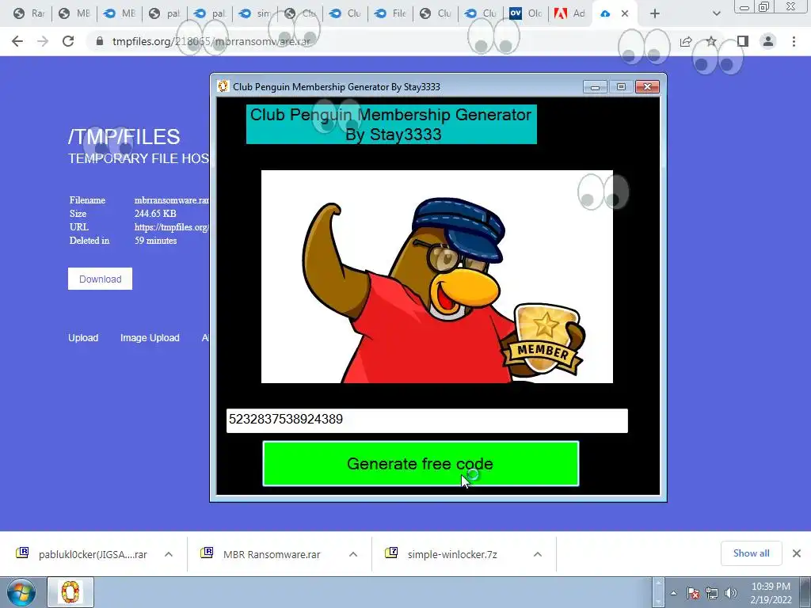
Task: Click Show all downloads
Action: coord(751,553)
